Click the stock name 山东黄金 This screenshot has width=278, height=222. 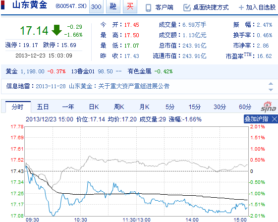click(x=30, y=5)
